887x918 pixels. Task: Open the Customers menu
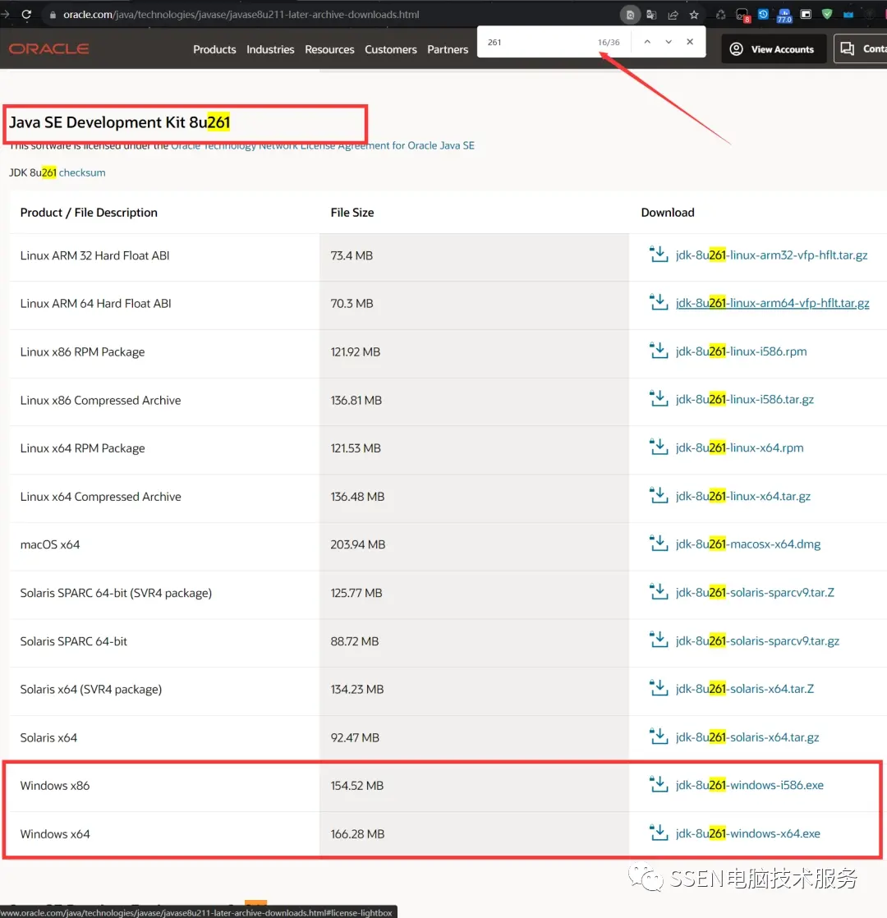[x=390, y=49]
